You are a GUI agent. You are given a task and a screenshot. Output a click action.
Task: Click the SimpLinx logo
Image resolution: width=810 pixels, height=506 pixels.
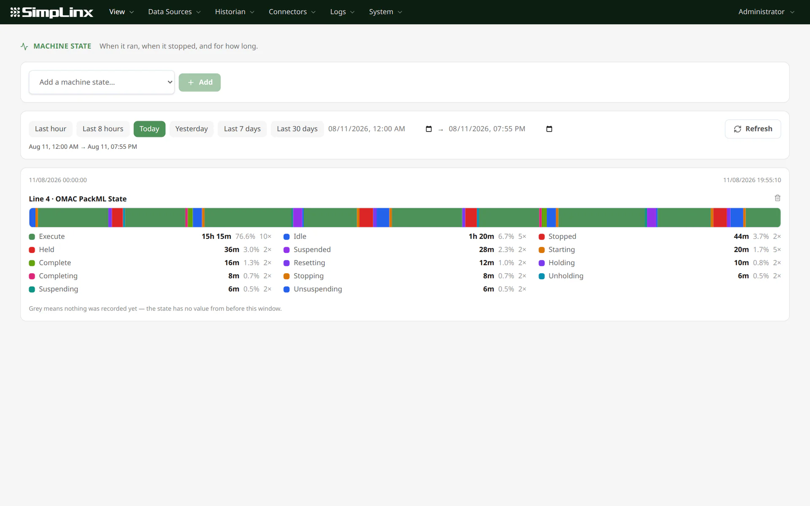point(51,12)
